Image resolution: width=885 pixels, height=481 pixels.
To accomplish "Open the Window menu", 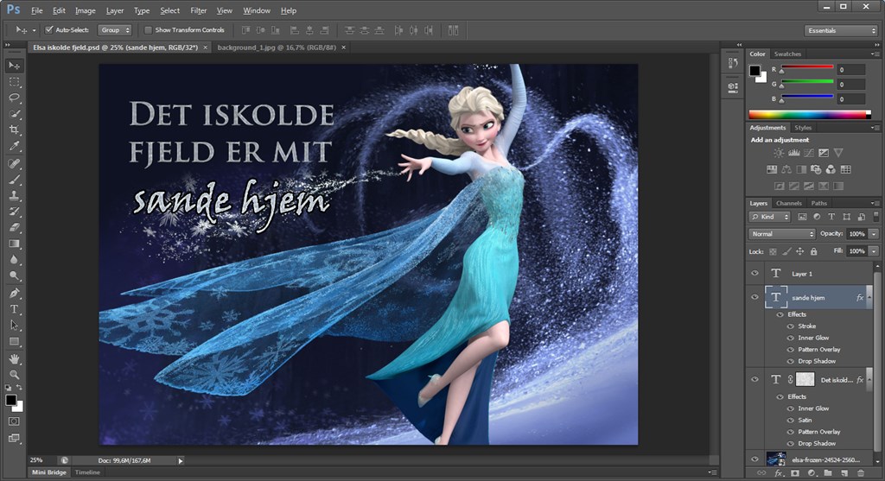I will point(256,10).
